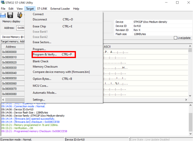Click the Address column header
Image resolution: width=193 pixels, height=141 pixels.
tap(11, 47)
